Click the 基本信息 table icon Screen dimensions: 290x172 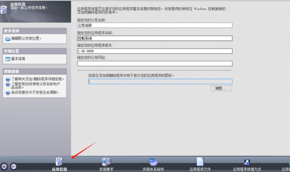coord(8,59)
